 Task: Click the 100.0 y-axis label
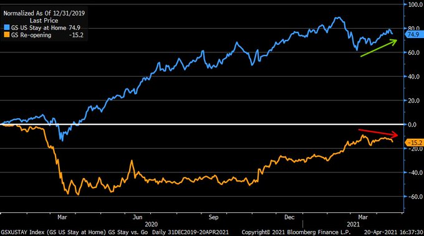(415, 4)
